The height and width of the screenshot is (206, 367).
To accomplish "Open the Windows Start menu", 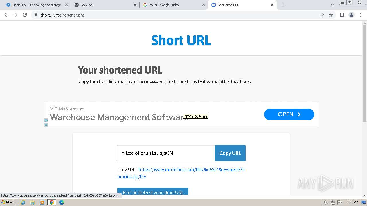I will pos(8,202).
